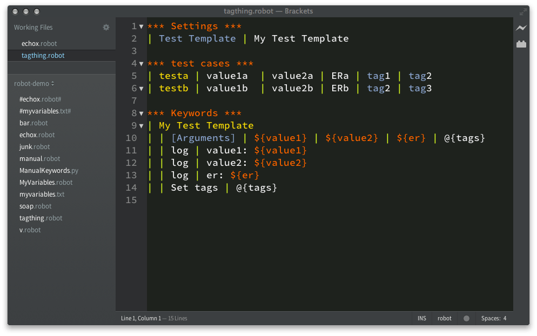The width and height of the screenshot is (537, 336).
Task: Click the expand arrows icon near the title bar
Action: [523, 10]
